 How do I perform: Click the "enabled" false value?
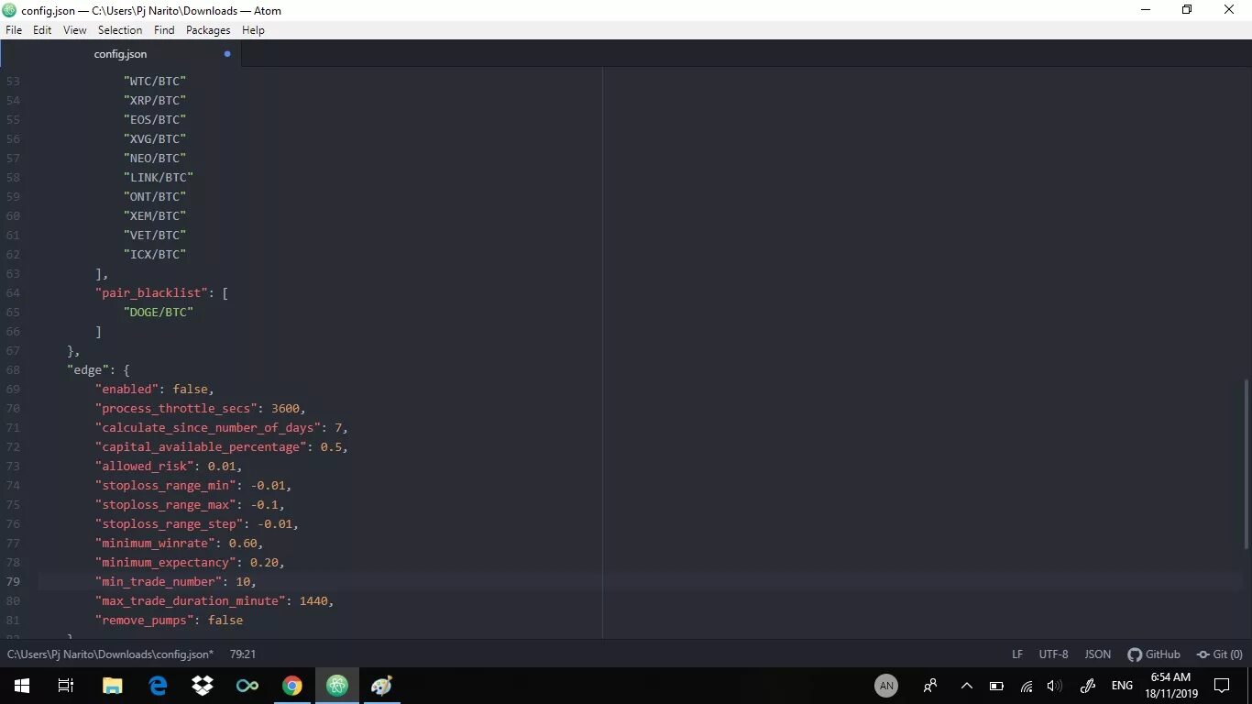tap(190, 390)
